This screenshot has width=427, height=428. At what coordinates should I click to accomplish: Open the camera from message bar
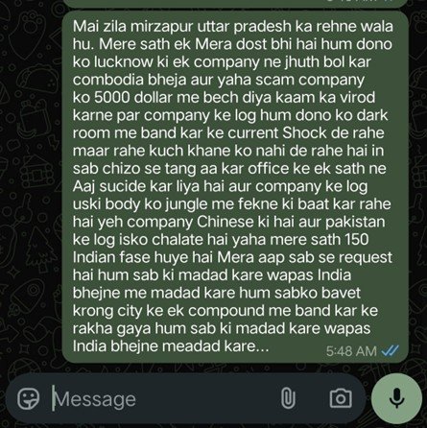[x=341, y=398]
